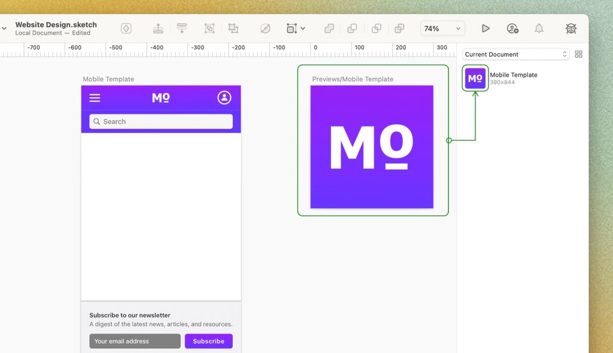Click the Create Symbol toolbar icon
Screen dimensions: 613x353
126,29
